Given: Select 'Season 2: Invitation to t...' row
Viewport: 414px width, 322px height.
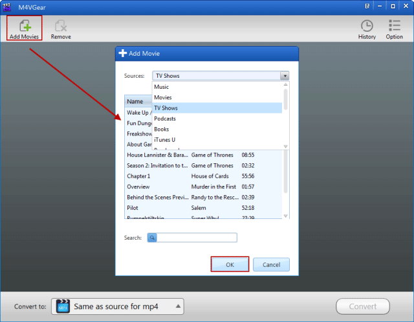Looking at the screenshot, I should [x=203, y=165].
